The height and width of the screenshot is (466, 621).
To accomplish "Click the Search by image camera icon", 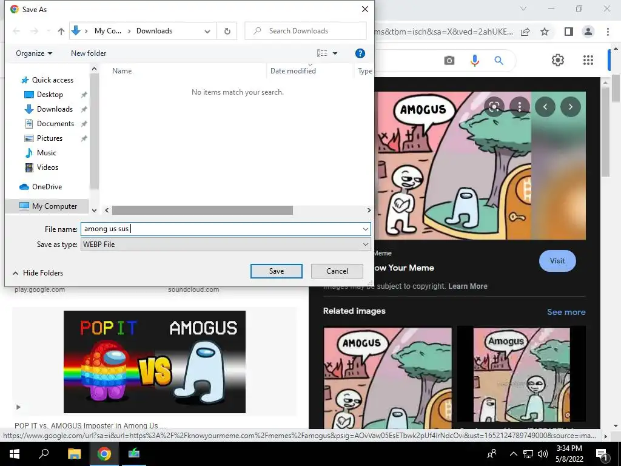I will [449, 61].
